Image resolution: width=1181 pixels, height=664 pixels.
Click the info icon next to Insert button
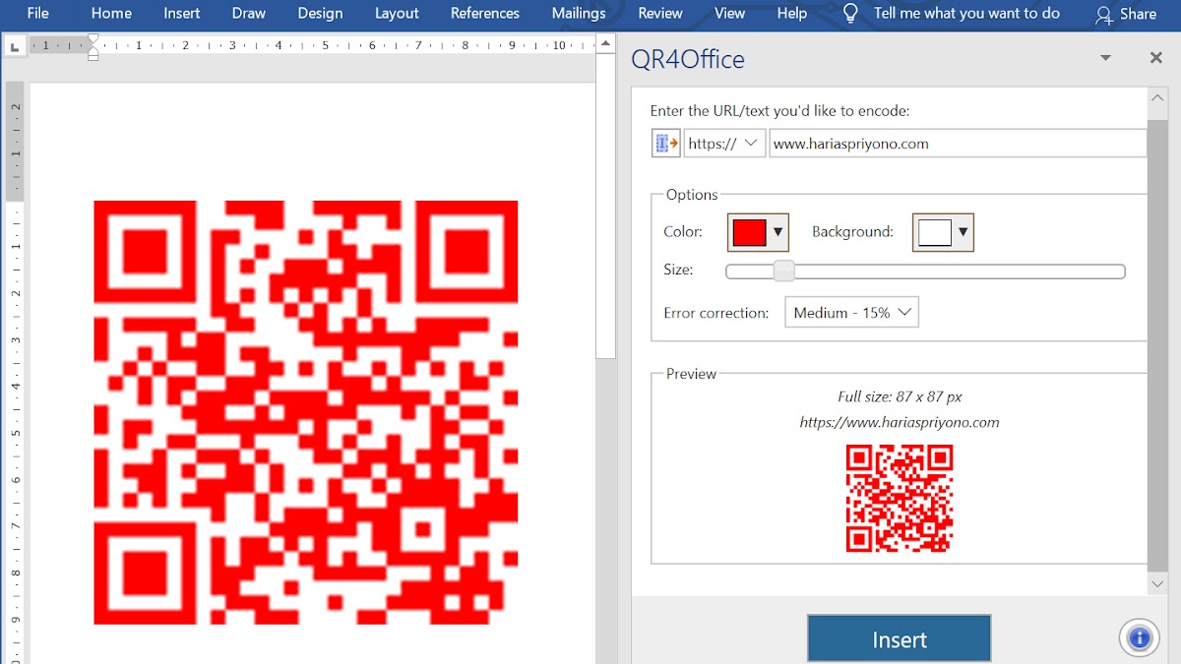point(1139,637)
